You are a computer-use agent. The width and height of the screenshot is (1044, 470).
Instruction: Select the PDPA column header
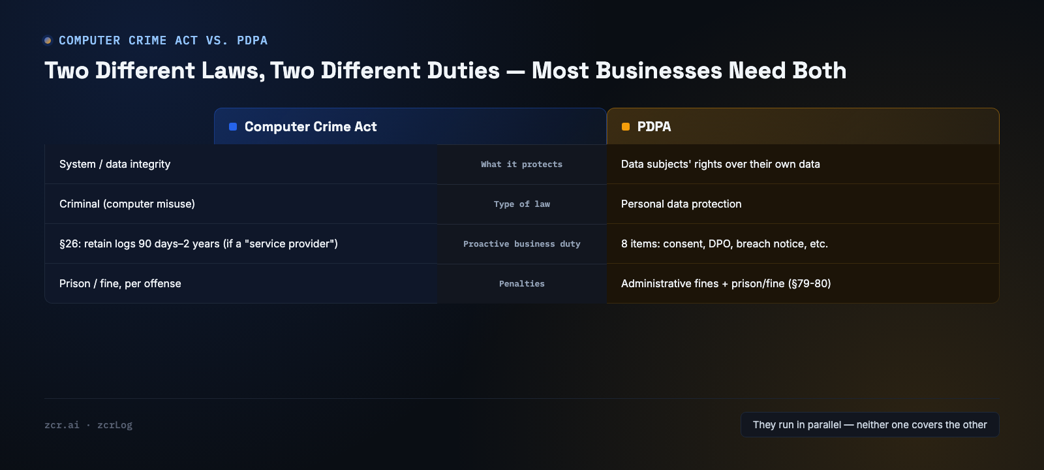click(x=803, y=127)
